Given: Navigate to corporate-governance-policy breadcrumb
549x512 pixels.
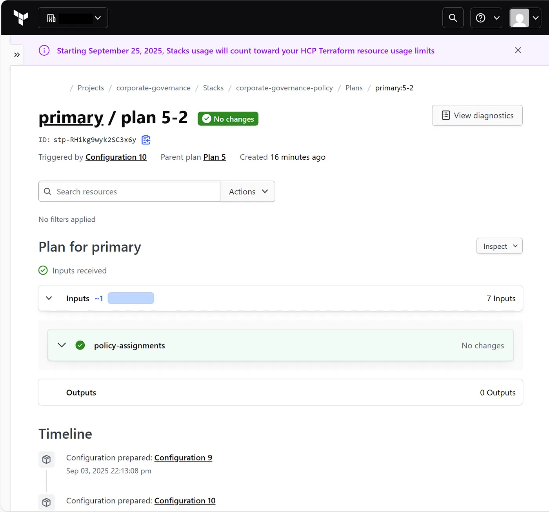Looking at the screenshot, I should pos(284,88).
